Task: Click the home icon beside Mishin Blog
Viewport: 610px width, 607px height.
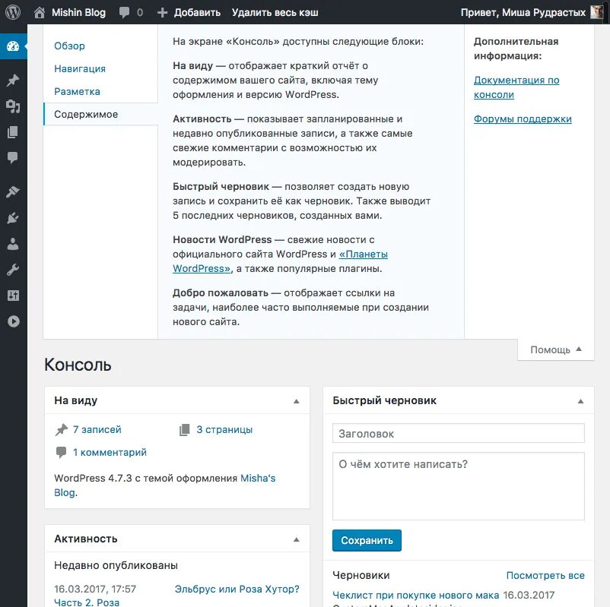Action: tap(39, 12)
